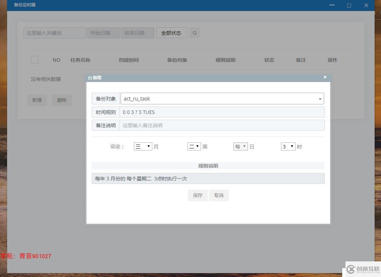Close the 新增 dialog with X

(325, 77)
